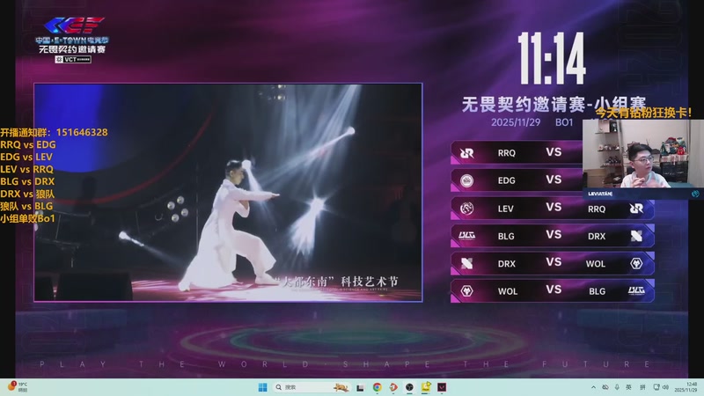Toggle the 拼 pinyin IME mode

pyautogui.click(x=642, y=387)
